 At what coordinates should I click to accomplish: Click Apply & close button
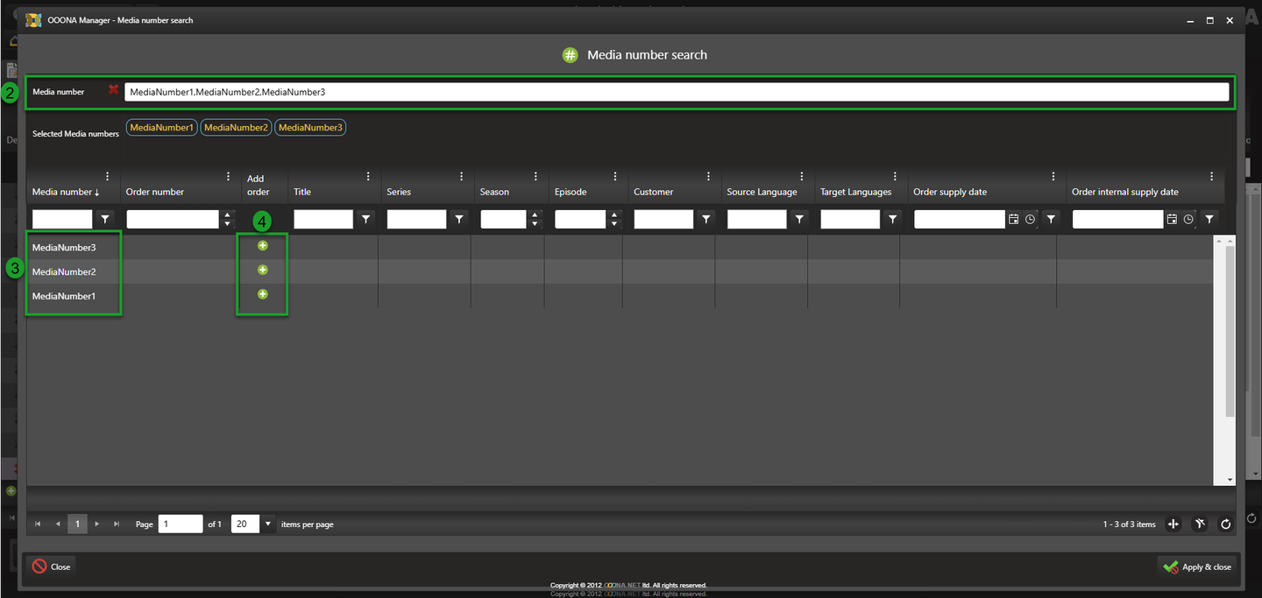tap(1198, 566)
